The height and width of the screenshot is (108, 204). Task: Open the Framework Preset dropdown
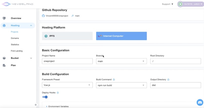[67, 85]
